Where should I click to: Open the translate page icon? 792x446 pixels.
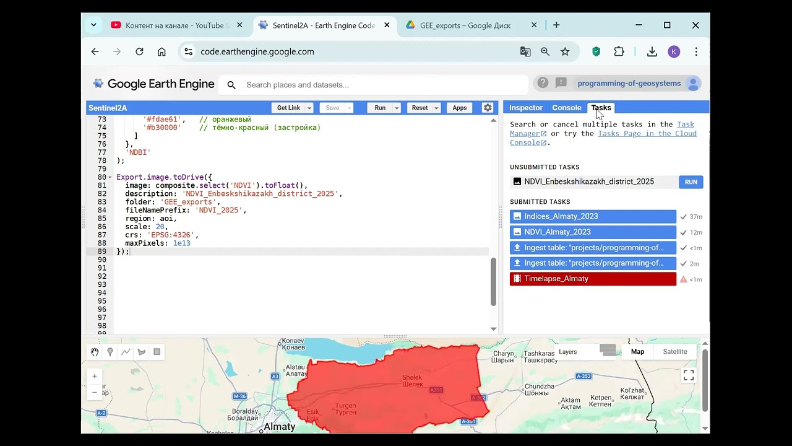coord(525,52)
